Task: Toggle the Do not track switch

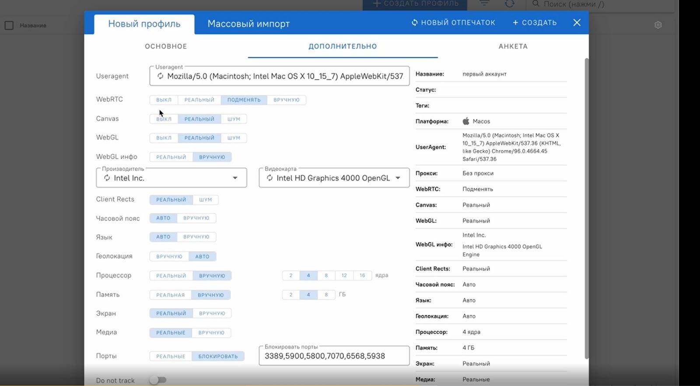Action: click(158, 380)
